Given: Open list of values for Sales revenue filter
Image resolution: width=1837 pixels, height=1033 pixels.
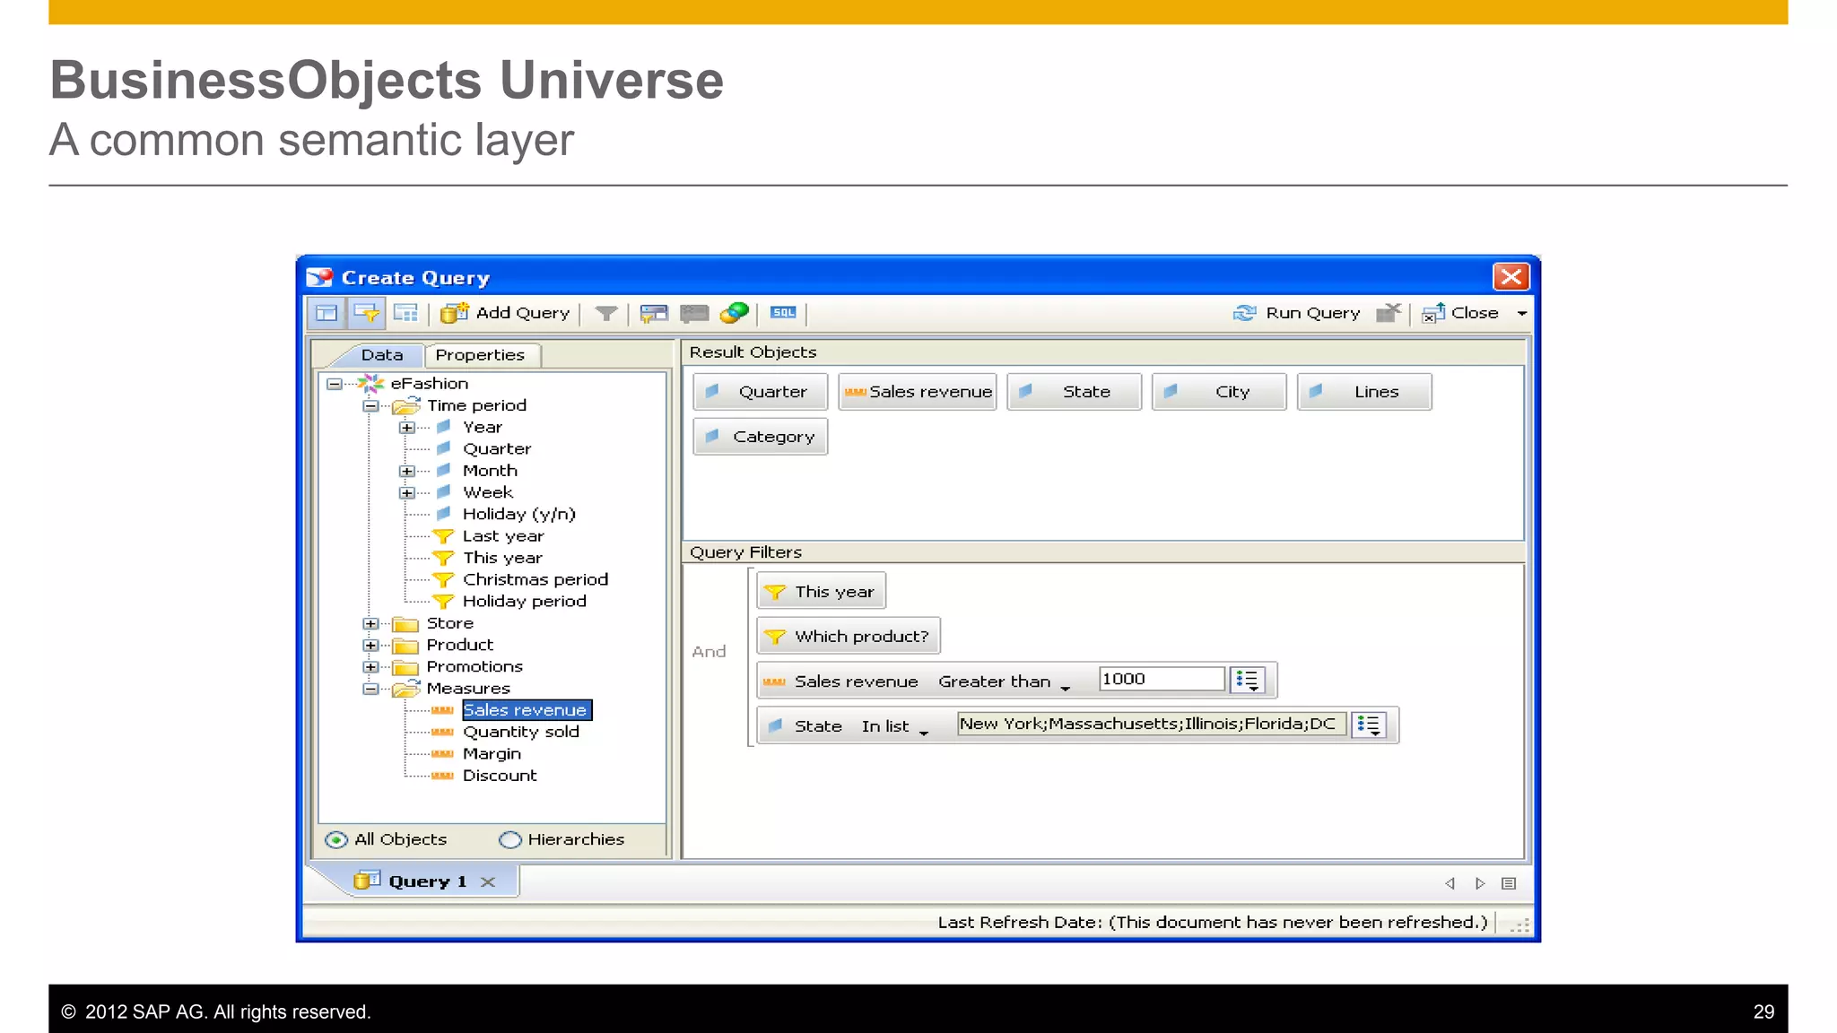Looking at the screenshot, I should click(1247, 681).
